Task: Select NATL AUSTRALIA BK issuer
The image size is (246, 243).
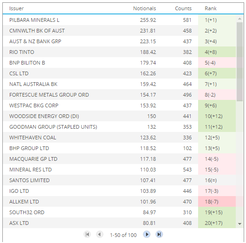Action: [x=33, y=84]
